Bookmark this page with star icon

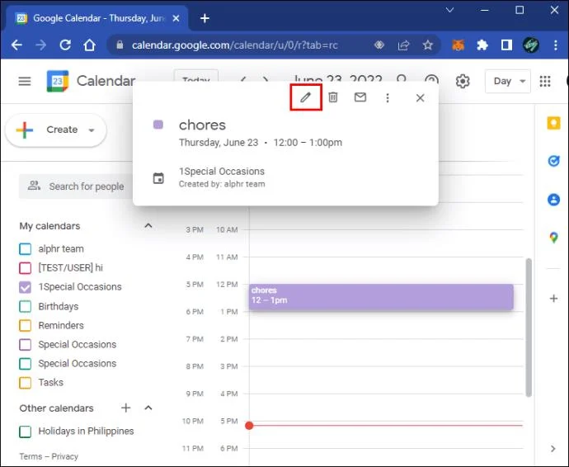428,45
